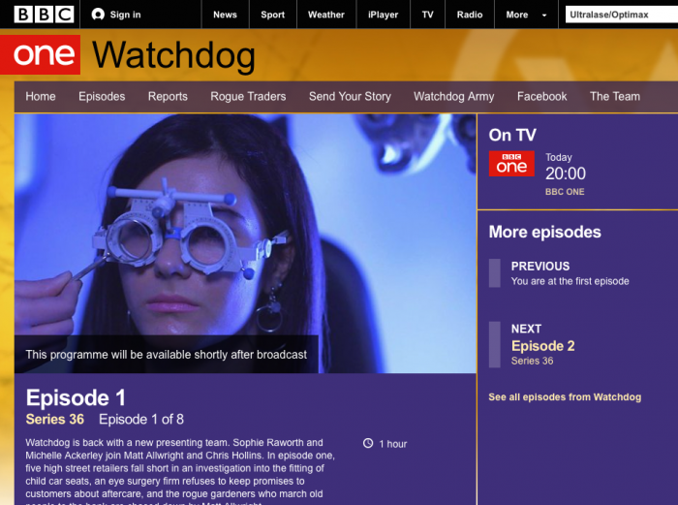Image resolution: width=678 pixels, height=505 pixels.
Task: Open the Send Your Story tab
Action: 350,96
